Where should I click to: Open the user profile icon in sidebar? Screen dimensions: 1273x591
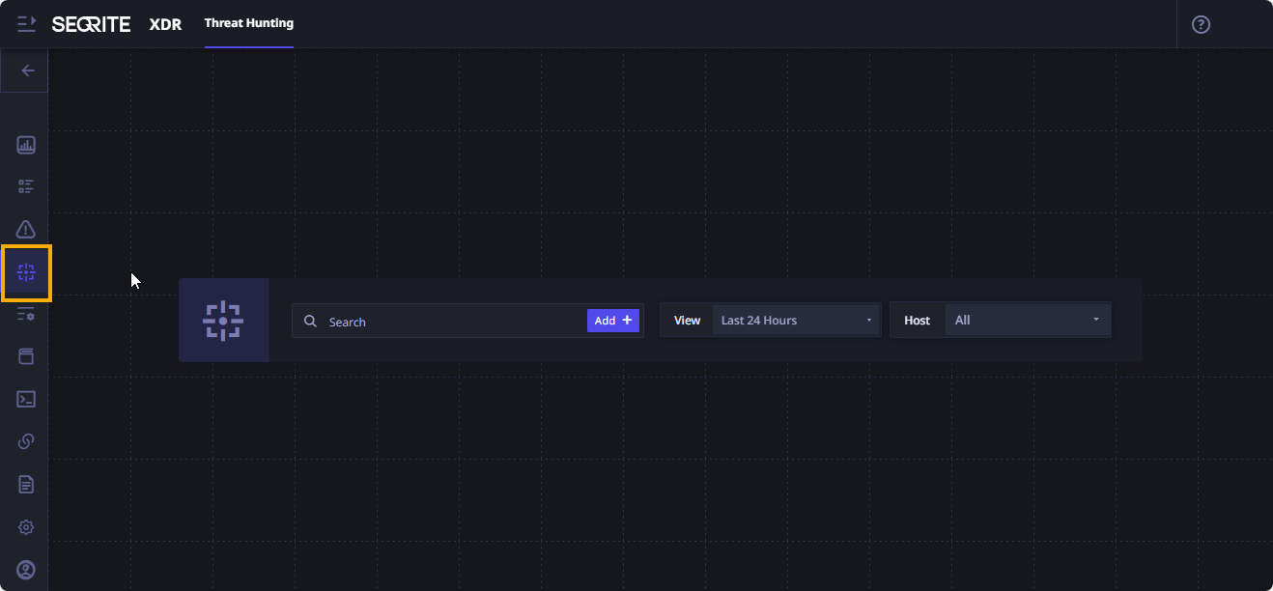coord(26,570)
